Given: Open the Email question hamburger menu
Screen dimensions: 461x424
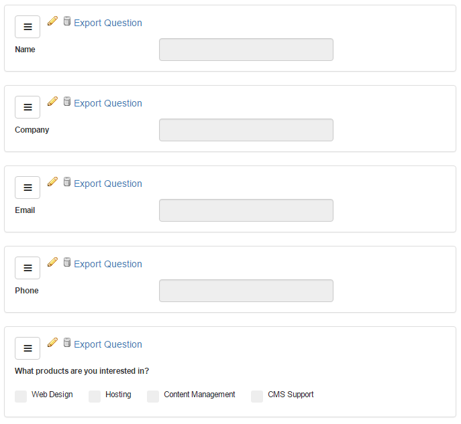Looking at the screenshot, I should point(28,188).
